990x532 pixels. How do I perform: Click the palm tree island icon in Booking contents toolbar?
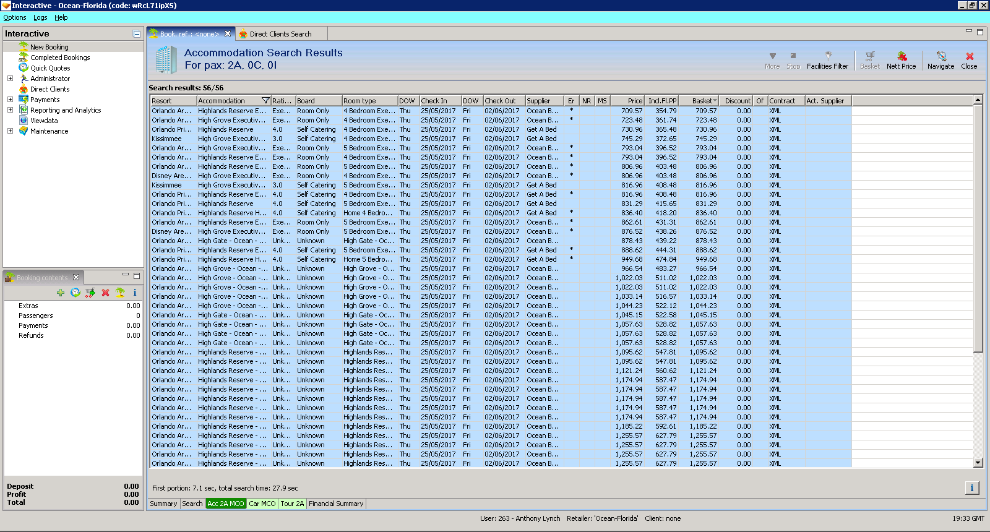point(120,293)
